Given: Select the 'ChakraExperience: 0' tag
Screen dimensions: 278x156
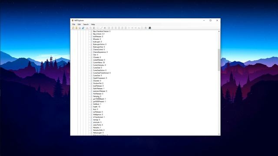Looking at the screenshot, I should click(100, 52).
